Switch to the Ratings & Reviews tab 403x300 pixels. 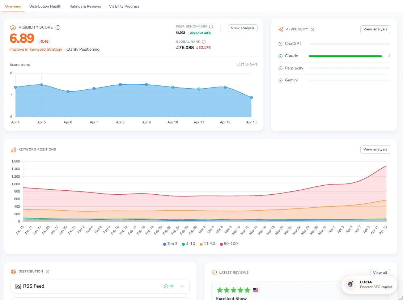(x=85, y=6)
